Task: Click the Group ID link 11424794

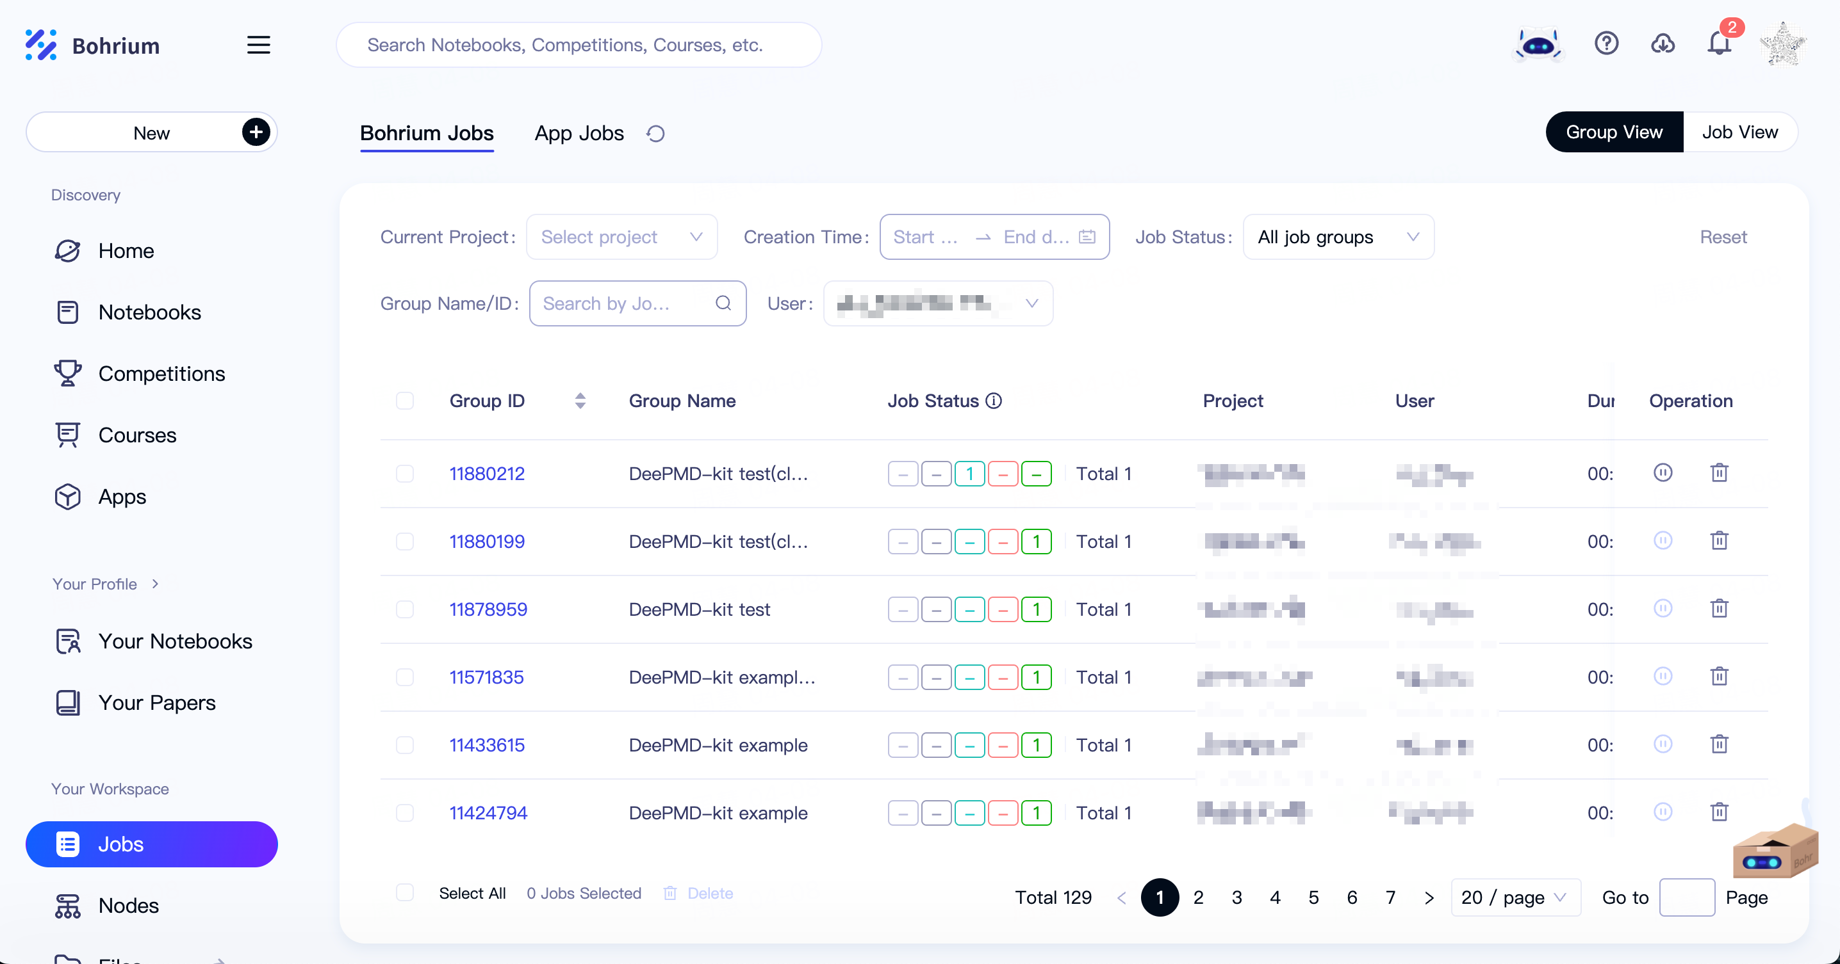Action: 487,812
